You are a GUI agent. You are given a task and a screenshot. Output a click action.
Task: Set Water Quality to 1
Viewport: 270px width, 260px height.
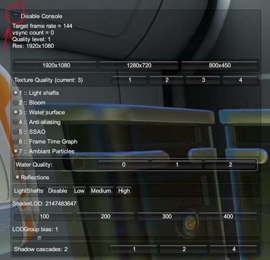pyautogui.click(x=177, y=165)
